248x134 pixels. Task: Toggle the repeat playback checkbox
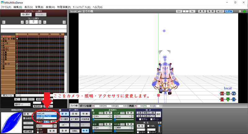click(148, 126)
